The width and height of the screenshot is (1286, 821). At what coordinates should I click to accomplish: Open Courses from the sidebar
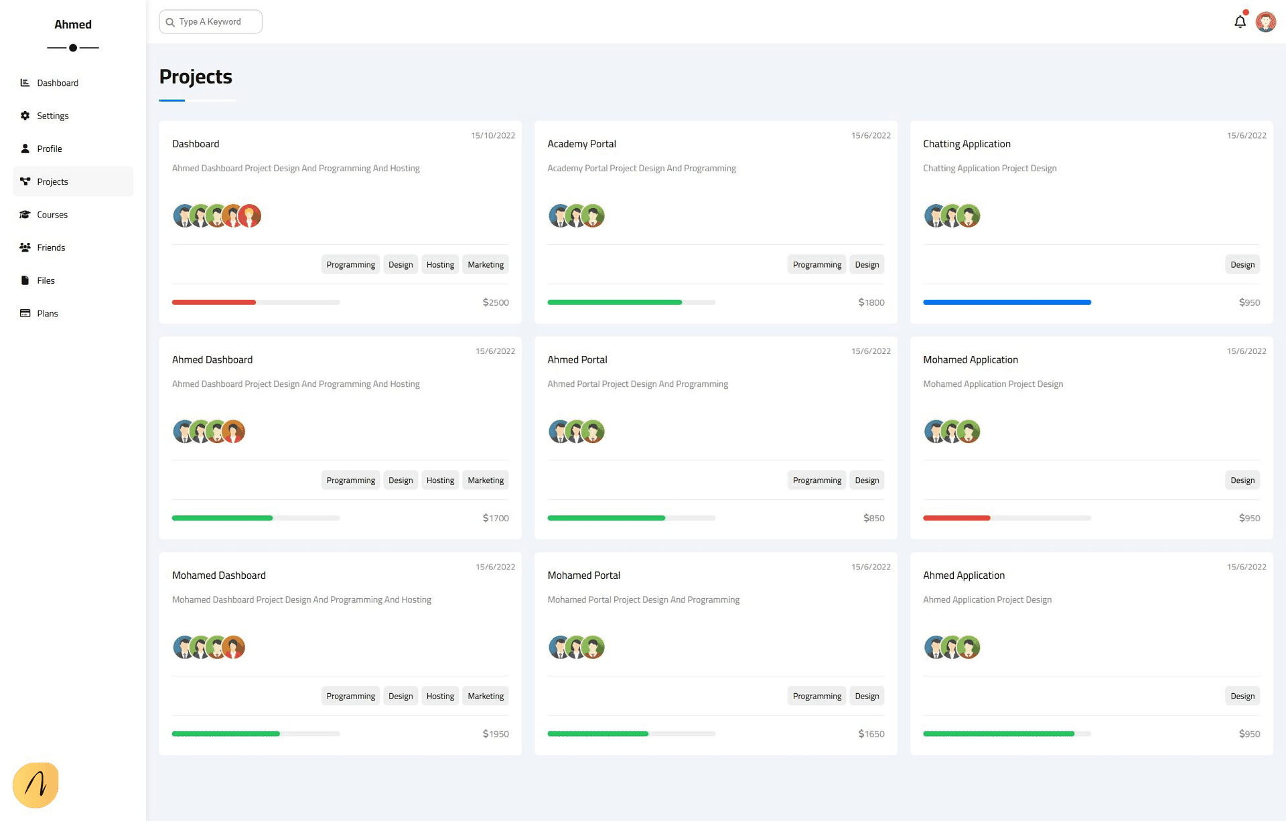(73, 214)
